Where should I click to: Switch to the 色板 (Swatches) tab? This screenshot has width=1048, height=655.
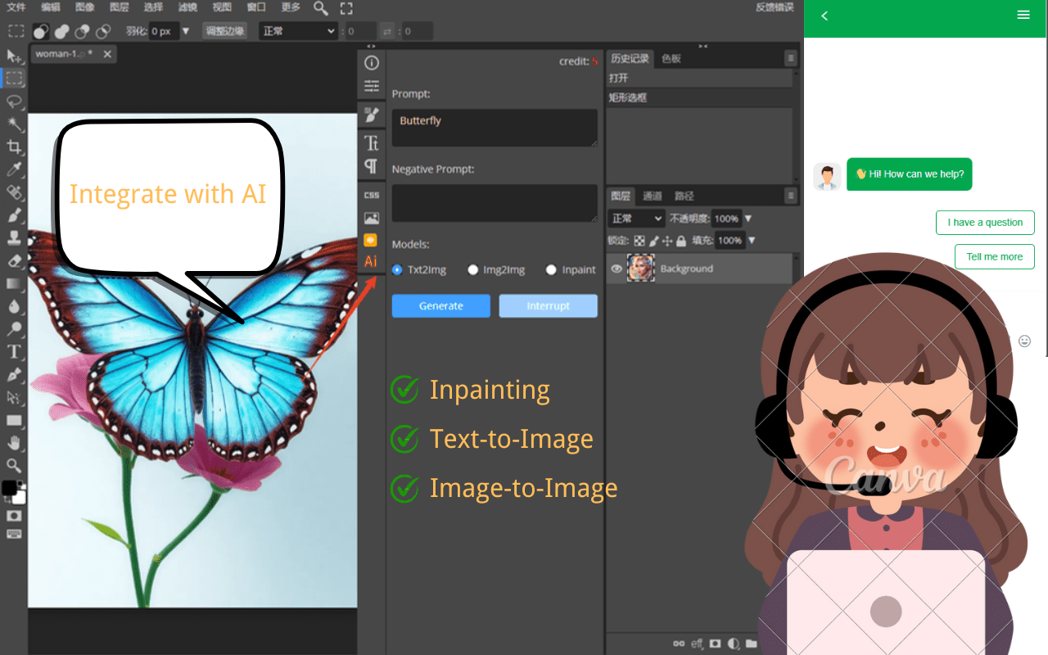(x=671, y=58)
